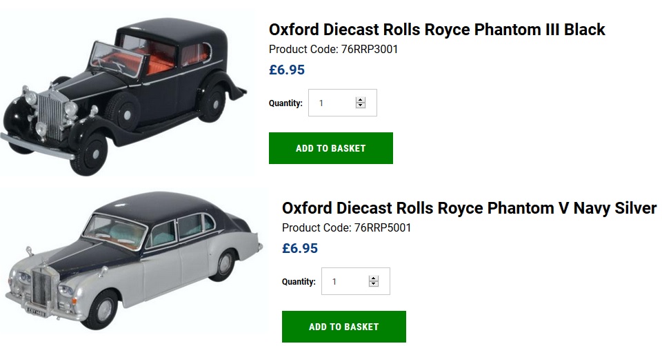Click the £6.95 price of Phantom III Black

tap(287, 70)
